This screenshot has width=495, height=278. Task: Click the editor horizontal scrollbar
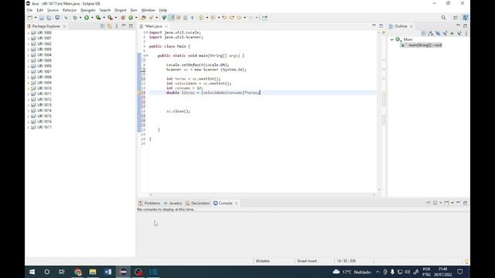(x=262, y=195)
